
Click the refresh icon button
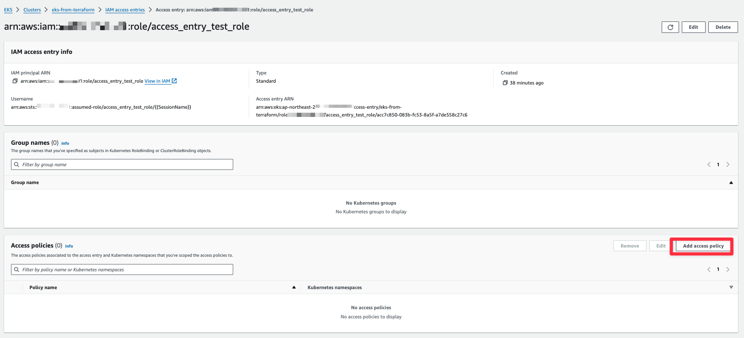pyautogui.click(x=670, y=27)
